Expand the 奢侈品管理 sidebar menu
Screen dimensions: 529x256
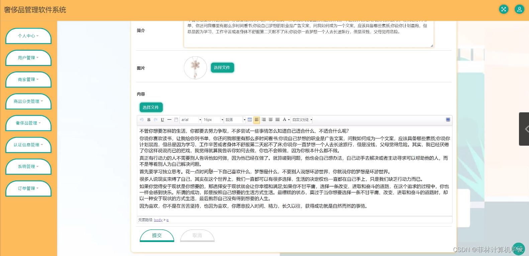(x=28, y=123)
